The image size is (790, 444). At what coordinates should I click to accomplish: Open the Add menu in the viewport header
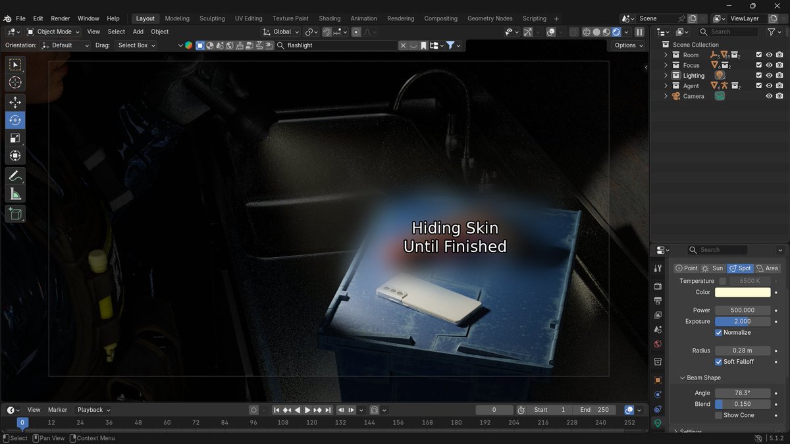pos(138,32)
